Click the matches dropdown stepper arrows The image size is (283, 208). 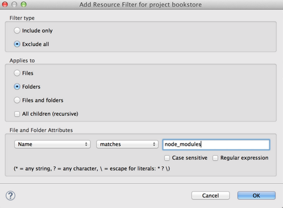(x=154, y=144)
